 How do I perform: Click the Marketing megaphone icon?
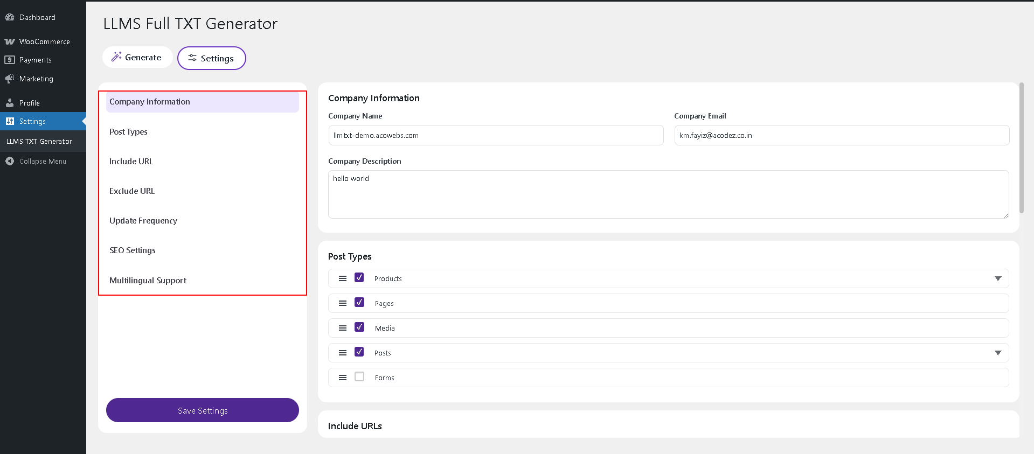click(10, 79)
